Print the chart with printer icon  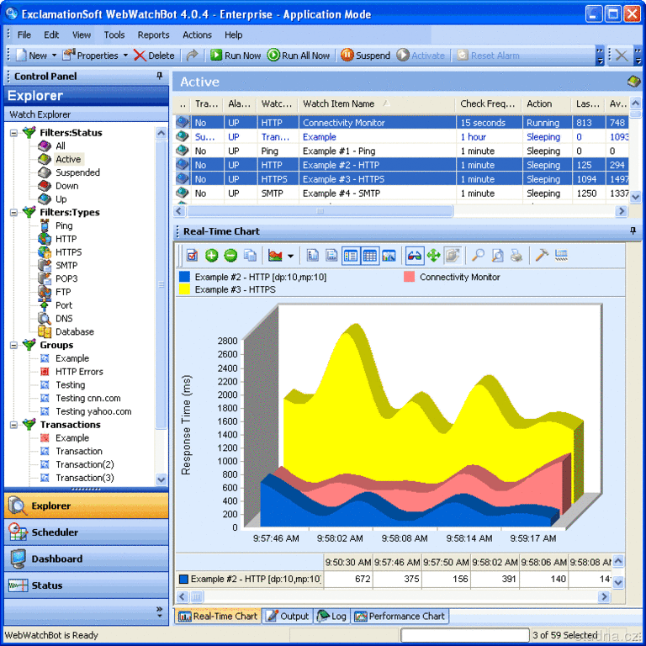coord(516,256)
